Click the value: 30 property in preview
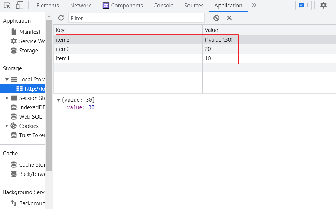Screen dimensions: 336x209 tap(81, 107)
